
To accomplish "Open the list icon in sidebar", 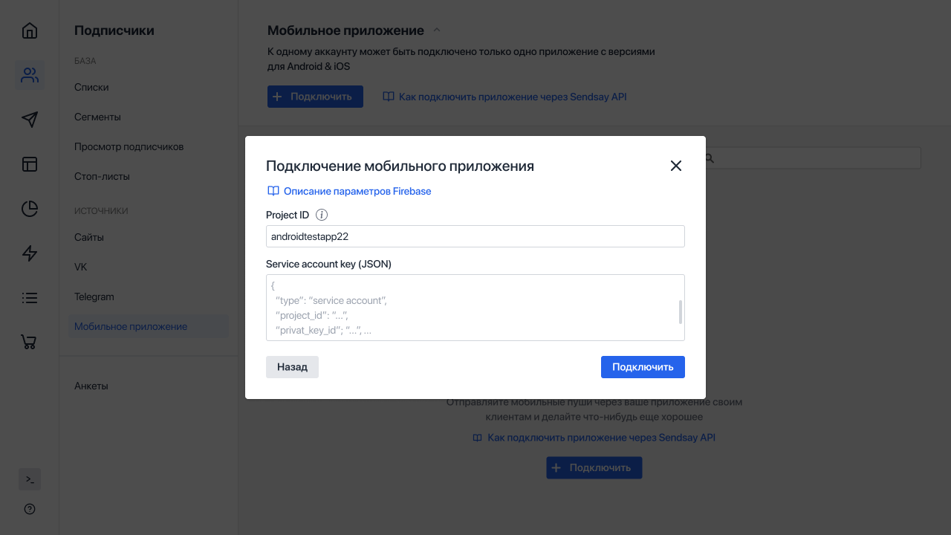I will click(29, 297).
